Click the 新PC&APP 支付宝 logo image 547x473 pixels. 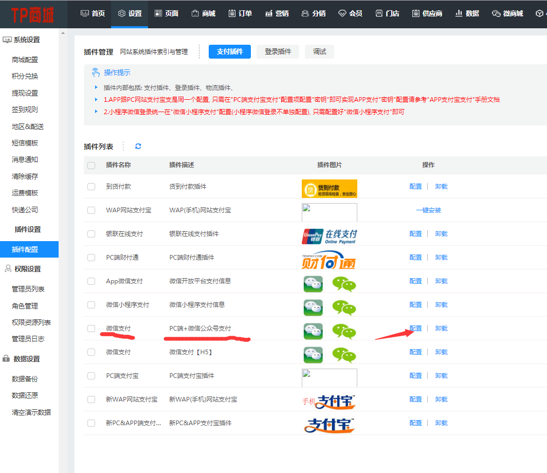click(x=329, y=425)
